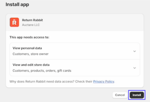The image size is (150, 102).
Task: Click the Return Rabbit app icon
Action: pyautogui.click(x=15, y=22)
